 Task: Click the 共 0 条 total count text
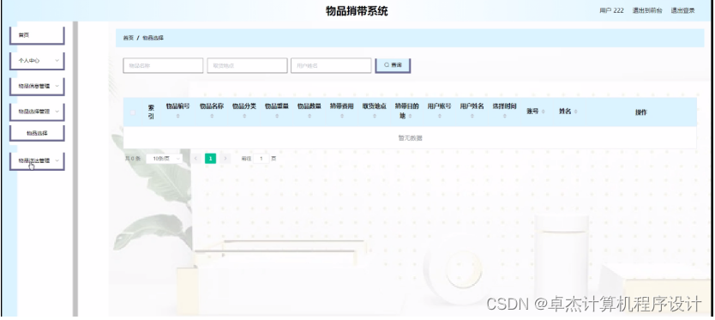pyautogui.click(x=133, y=159)
